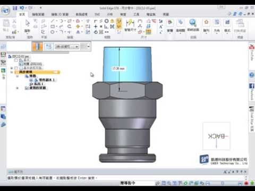The width and height of the screenshot is (255, 191).
Task: Open the quick access toolbar customize arrow
Action: click(x=40, y=8)
